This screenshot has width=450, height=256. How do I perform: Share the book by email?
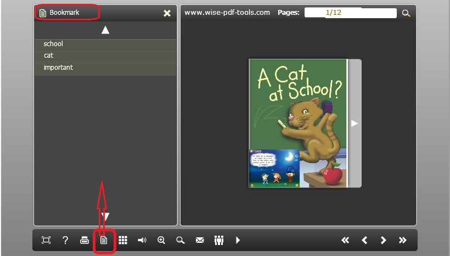click(x=200, y=240)
